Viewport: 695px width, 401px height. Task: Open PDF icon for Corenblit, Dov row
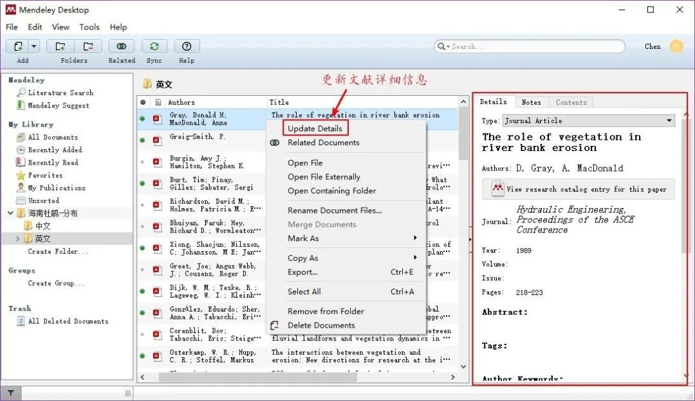(x=157, y=335)
